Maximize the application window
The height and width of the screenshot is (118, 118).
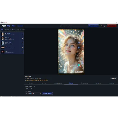[112, 22]
